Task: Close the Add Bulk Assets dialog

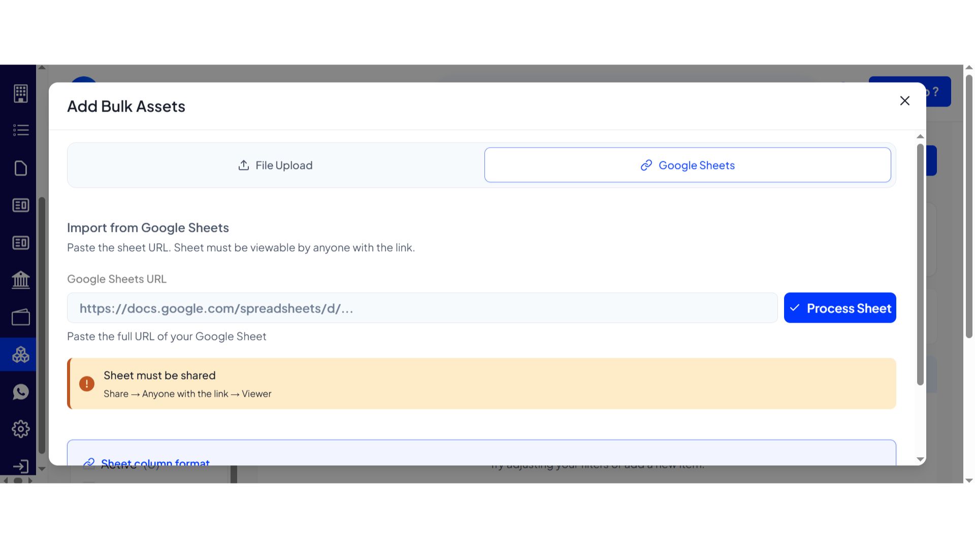Action: [904, 101]
